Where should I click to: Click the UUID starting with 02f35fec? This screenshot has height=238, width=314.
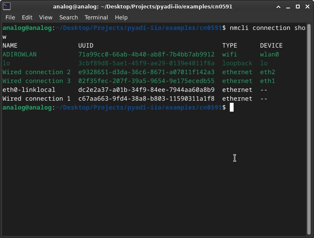pos(146,81)
